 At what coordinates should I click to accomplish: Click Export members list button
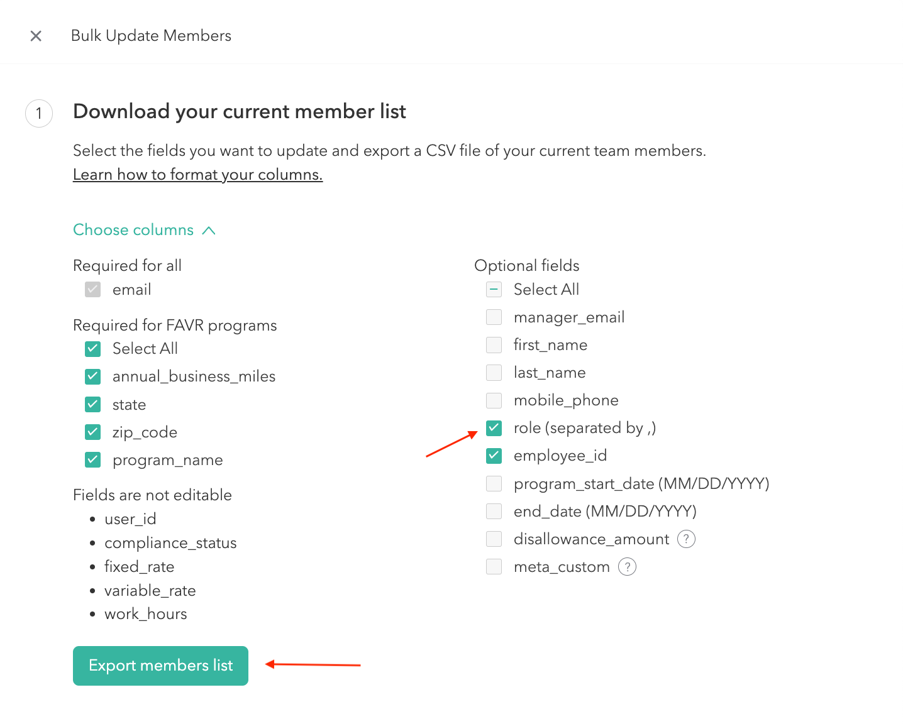[160, 666]
